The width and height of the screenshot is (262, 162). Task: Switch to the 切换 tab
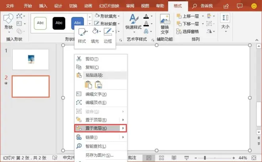click(x=73, y=6)
